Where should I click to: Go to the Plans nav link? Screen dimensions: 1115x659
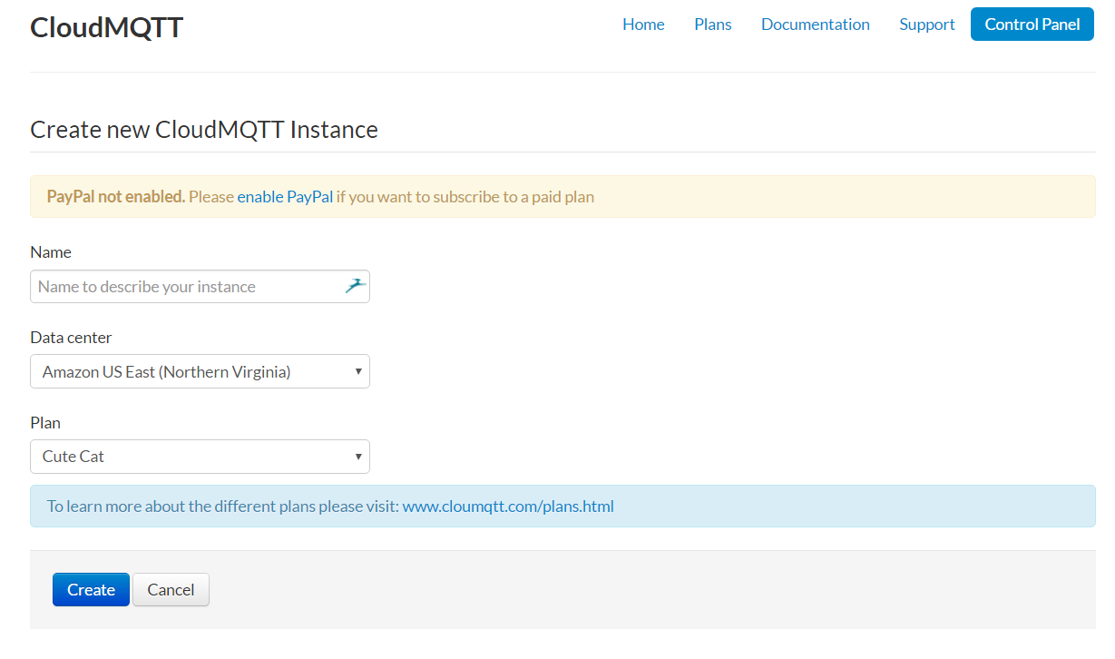(x=713, y=25)
